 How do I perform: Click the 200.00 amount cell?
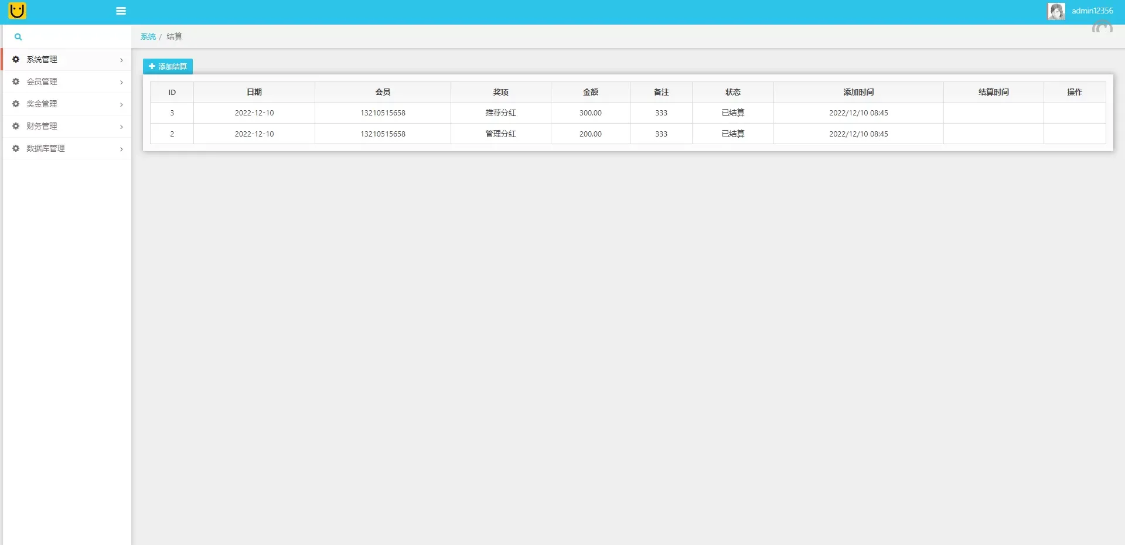click(591, 134)
